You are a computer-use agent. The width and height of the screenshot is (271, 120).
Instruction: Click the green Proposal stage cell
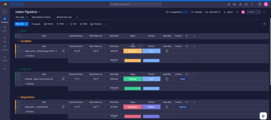133,79
